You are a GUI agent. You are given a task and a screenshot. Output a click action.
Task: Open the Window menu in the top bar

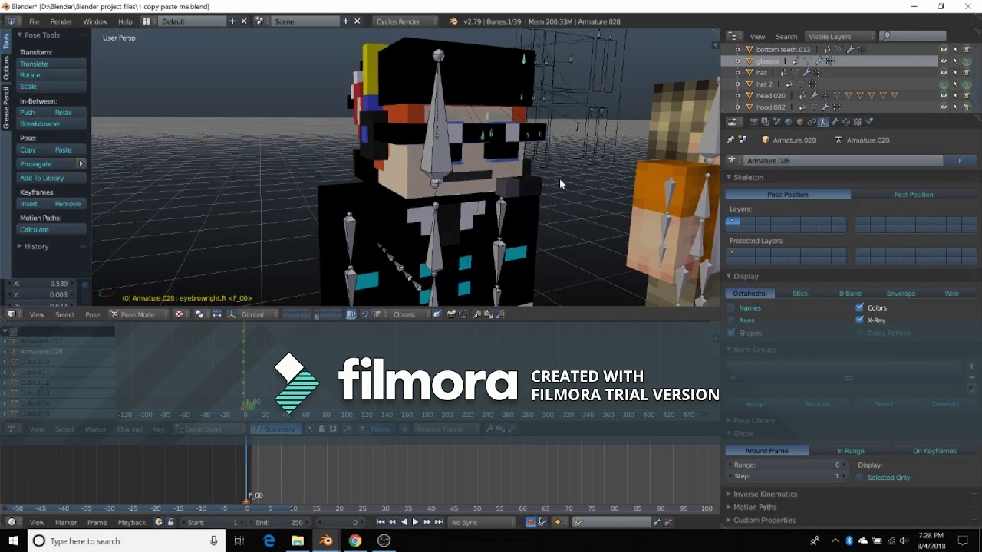coord(95,21)
